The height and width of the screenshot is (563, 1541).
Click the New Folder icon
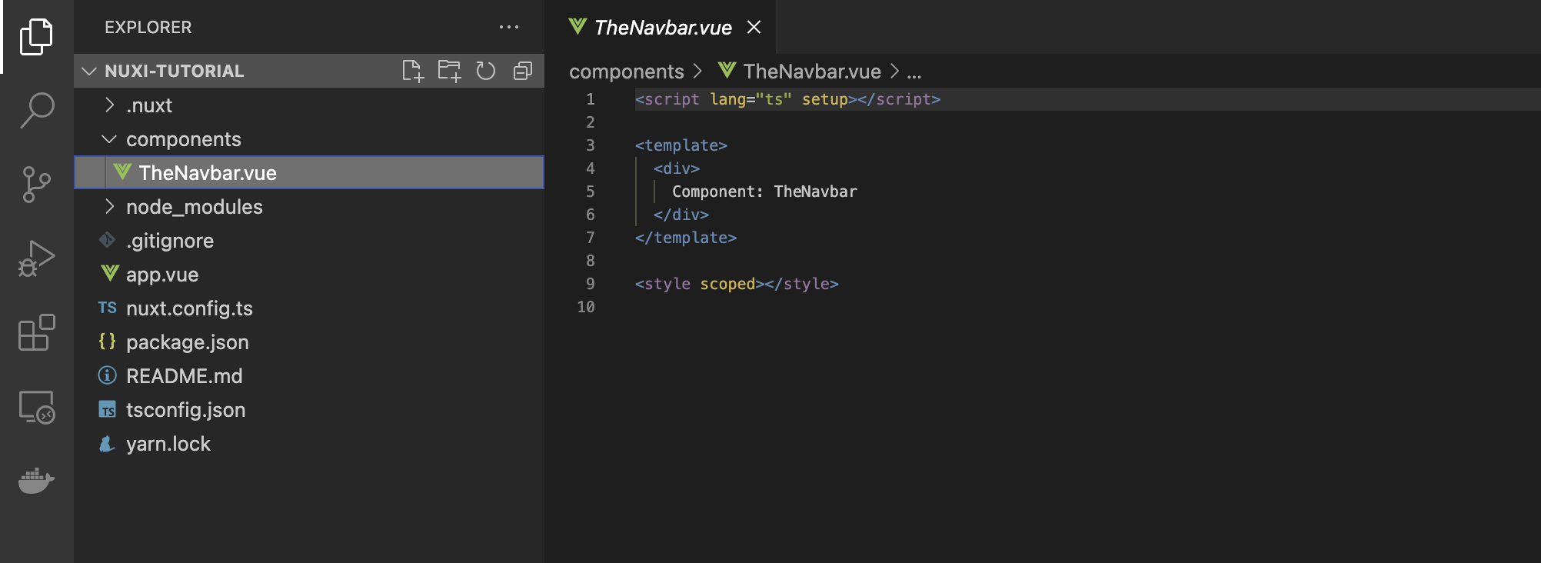tap(449, 71)
